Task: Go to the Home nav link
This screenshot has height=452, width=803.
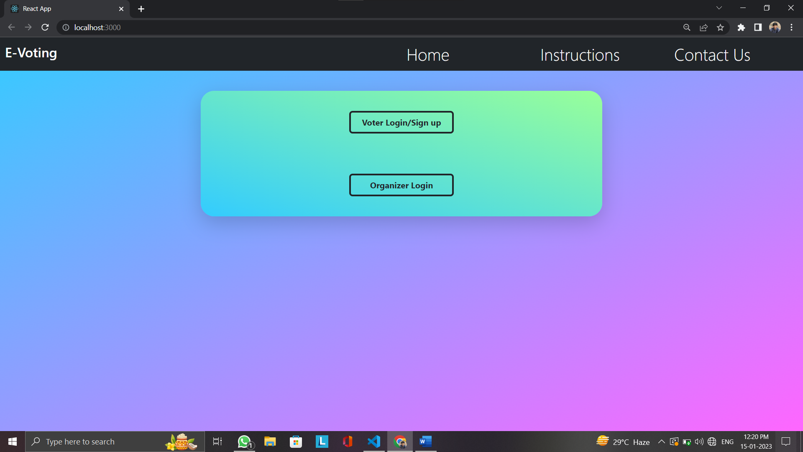Action: click(427, 55)
